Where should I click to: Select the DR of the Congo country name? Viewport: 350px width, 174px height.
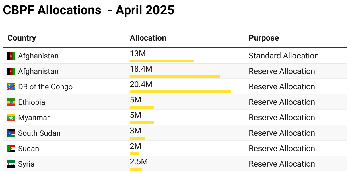[45, 87]
